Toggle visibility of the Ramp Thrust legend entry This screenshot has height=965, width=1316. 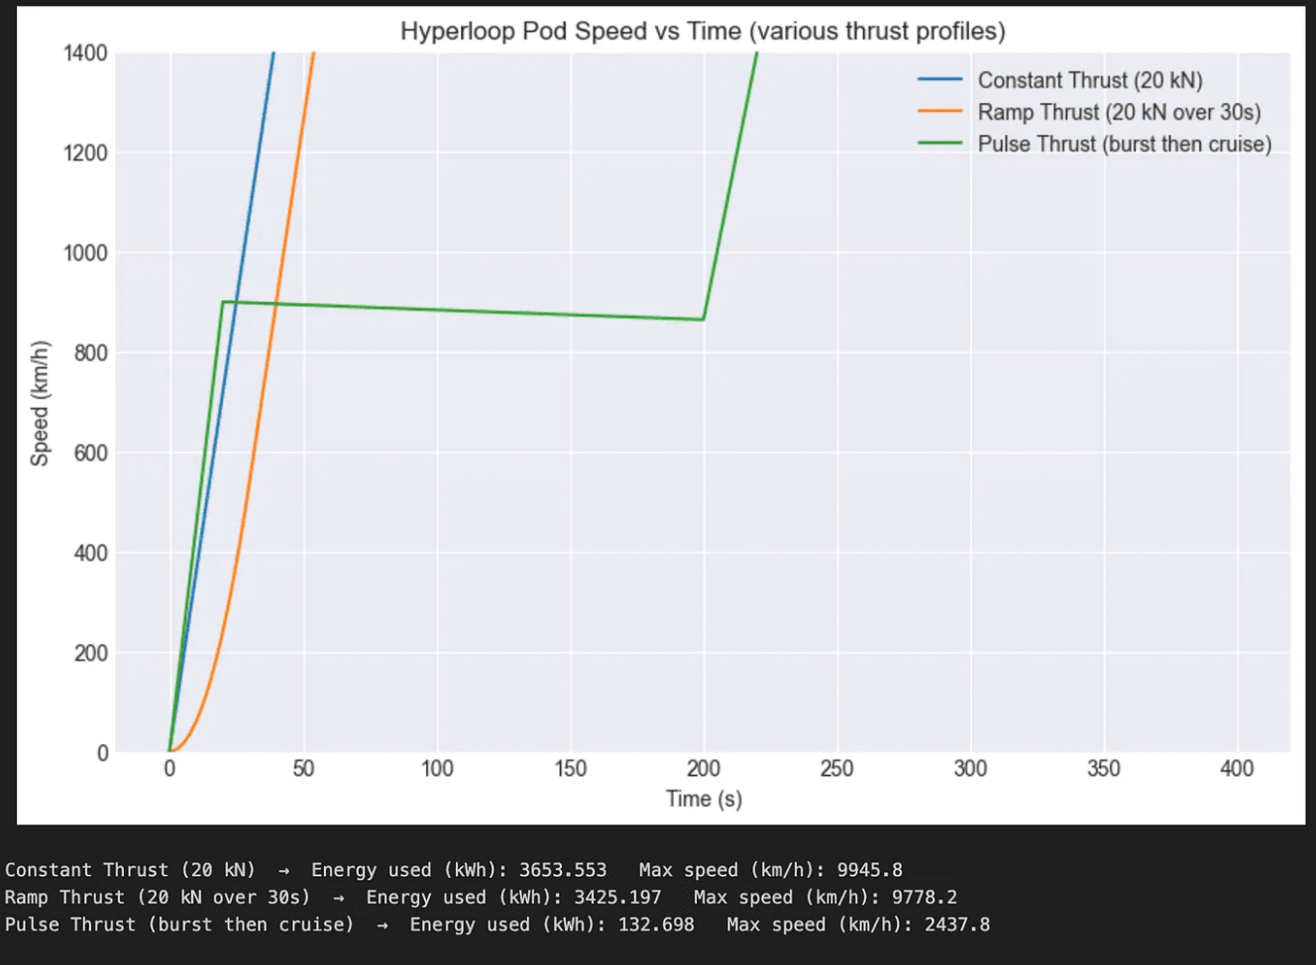1120,112
